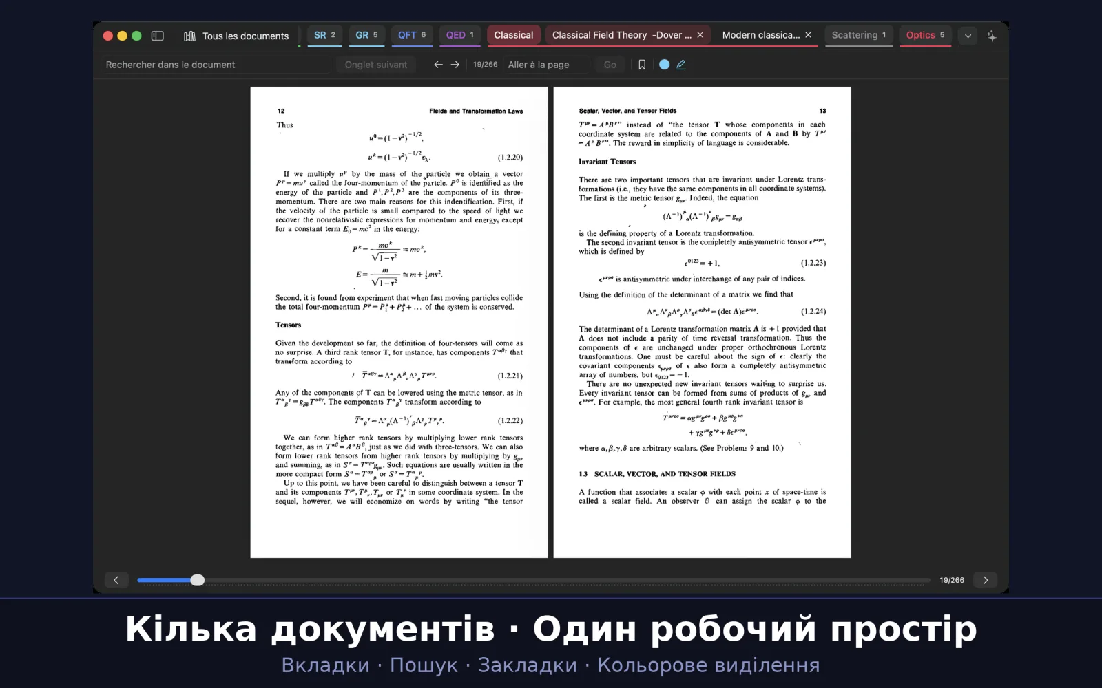Focus the Aller à la page field
The image size is (1102, 688).
click(548, 65)
